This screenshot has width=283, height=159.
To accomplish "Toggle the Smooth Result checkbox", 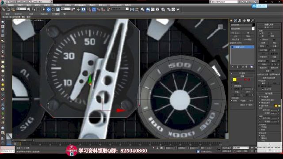I will tap(260, 97).
